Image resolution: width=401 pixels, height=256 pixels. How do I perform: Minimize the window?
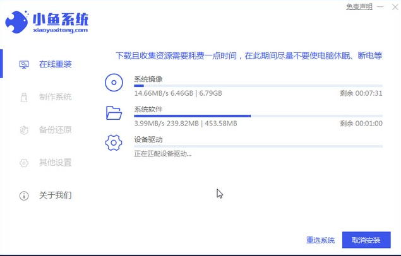tap(380, 7)
